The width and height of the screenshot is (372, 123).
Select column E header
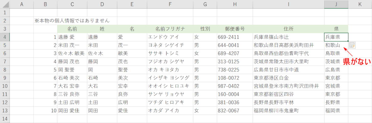click(x=132, y=4)
